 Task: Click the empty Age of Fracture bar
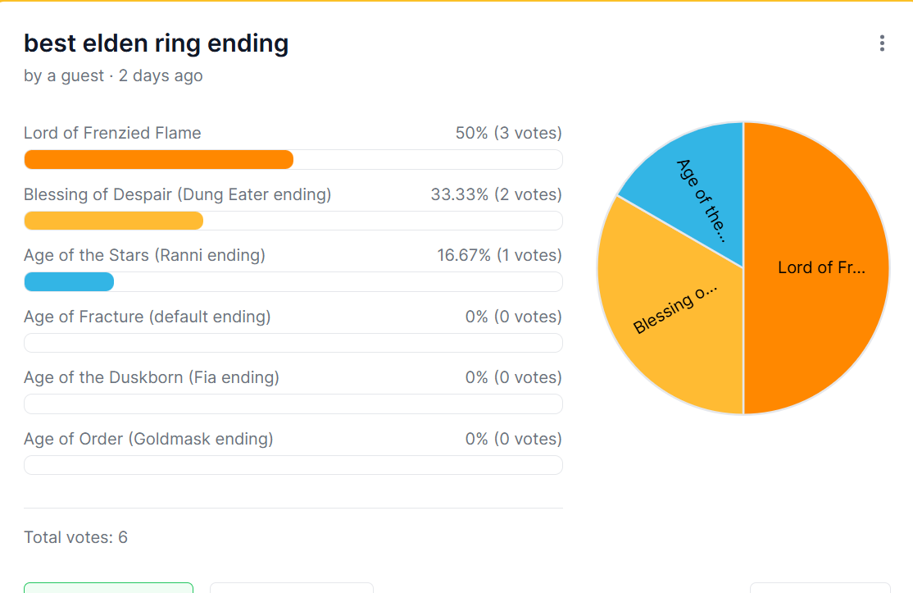pyautogui.click(x=293, y=343)
